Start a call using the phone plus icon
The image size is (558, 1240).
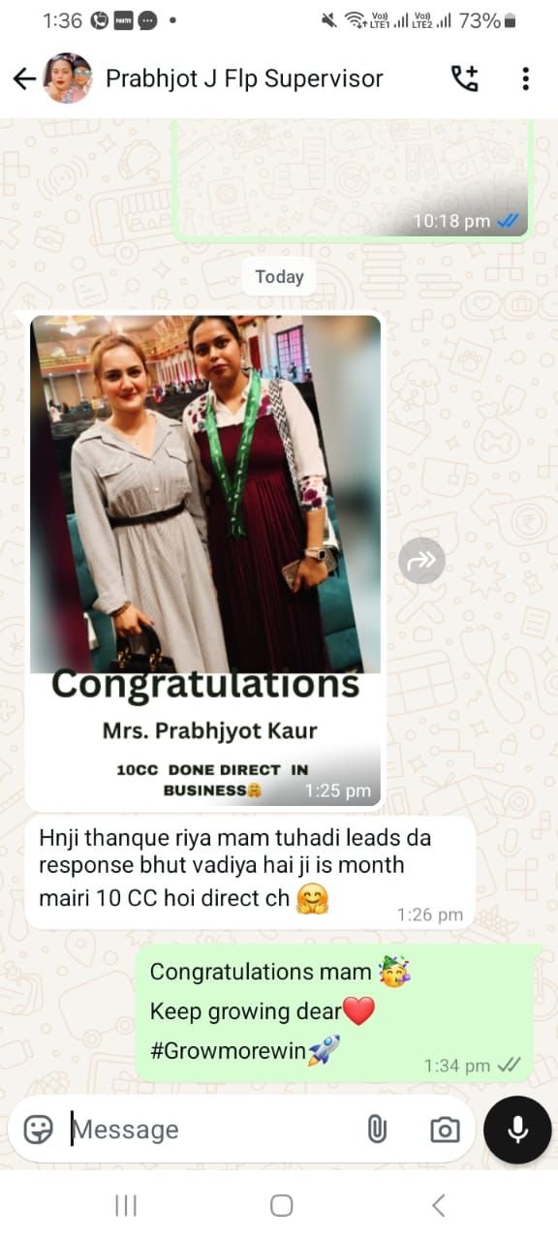[465, 78]
